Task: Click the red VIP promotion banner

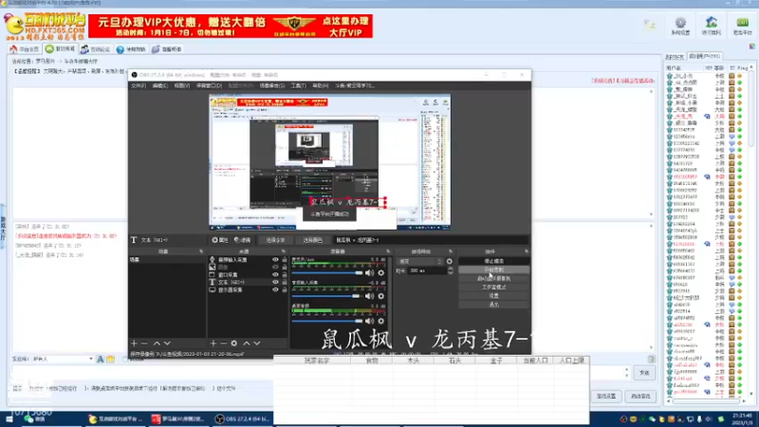Action: pyautogui.click(x=231, y=27)
